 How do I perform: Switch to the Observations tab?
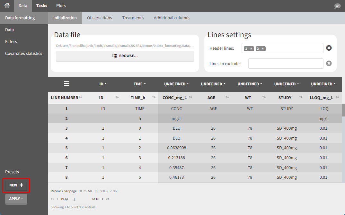pos(99,18)
